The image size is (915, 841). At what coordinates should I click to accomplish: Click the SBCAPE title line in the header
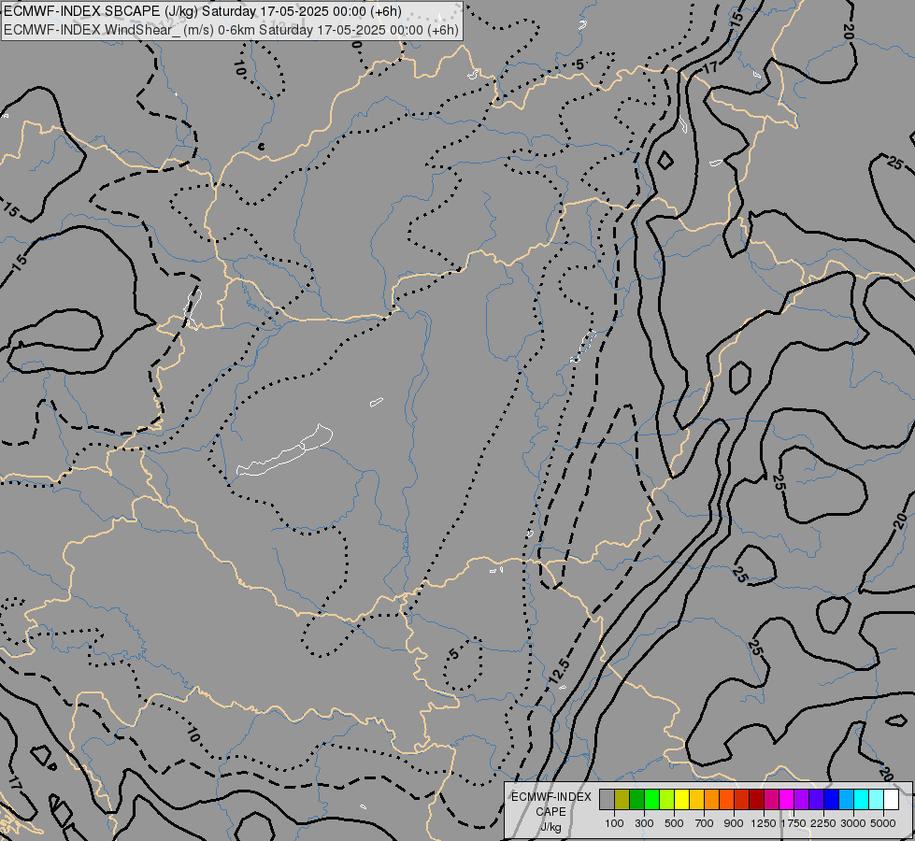pos(203,11)
